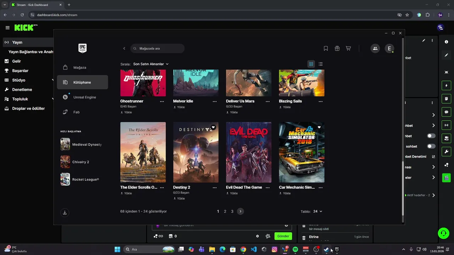Viewport: 454px width, 255px height.
Task: Open the Mağaza section in Epic
Action: pyautogui.click(x=82, y=67)
